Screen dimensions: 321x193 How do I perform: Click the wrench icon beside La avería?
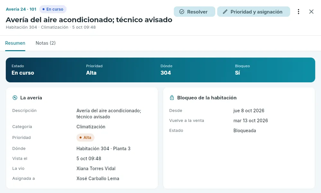pyautogui.click(x=15, y=98)
